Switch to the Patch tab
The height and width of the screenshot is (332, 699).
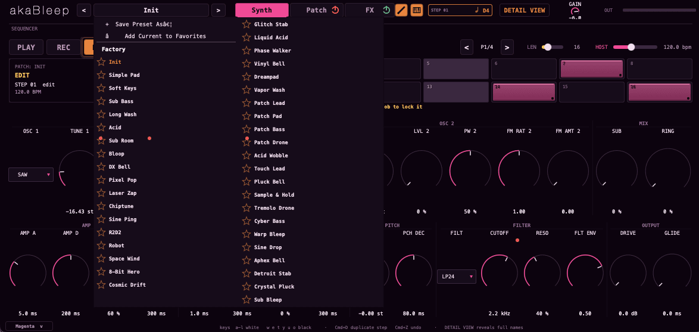tap(317, 10)
